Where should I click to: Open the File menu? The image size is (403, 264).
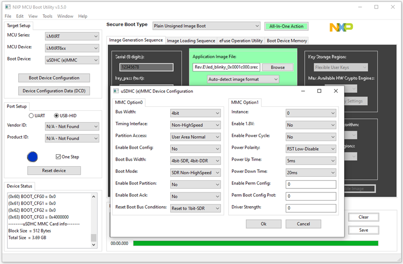point(8,16)
